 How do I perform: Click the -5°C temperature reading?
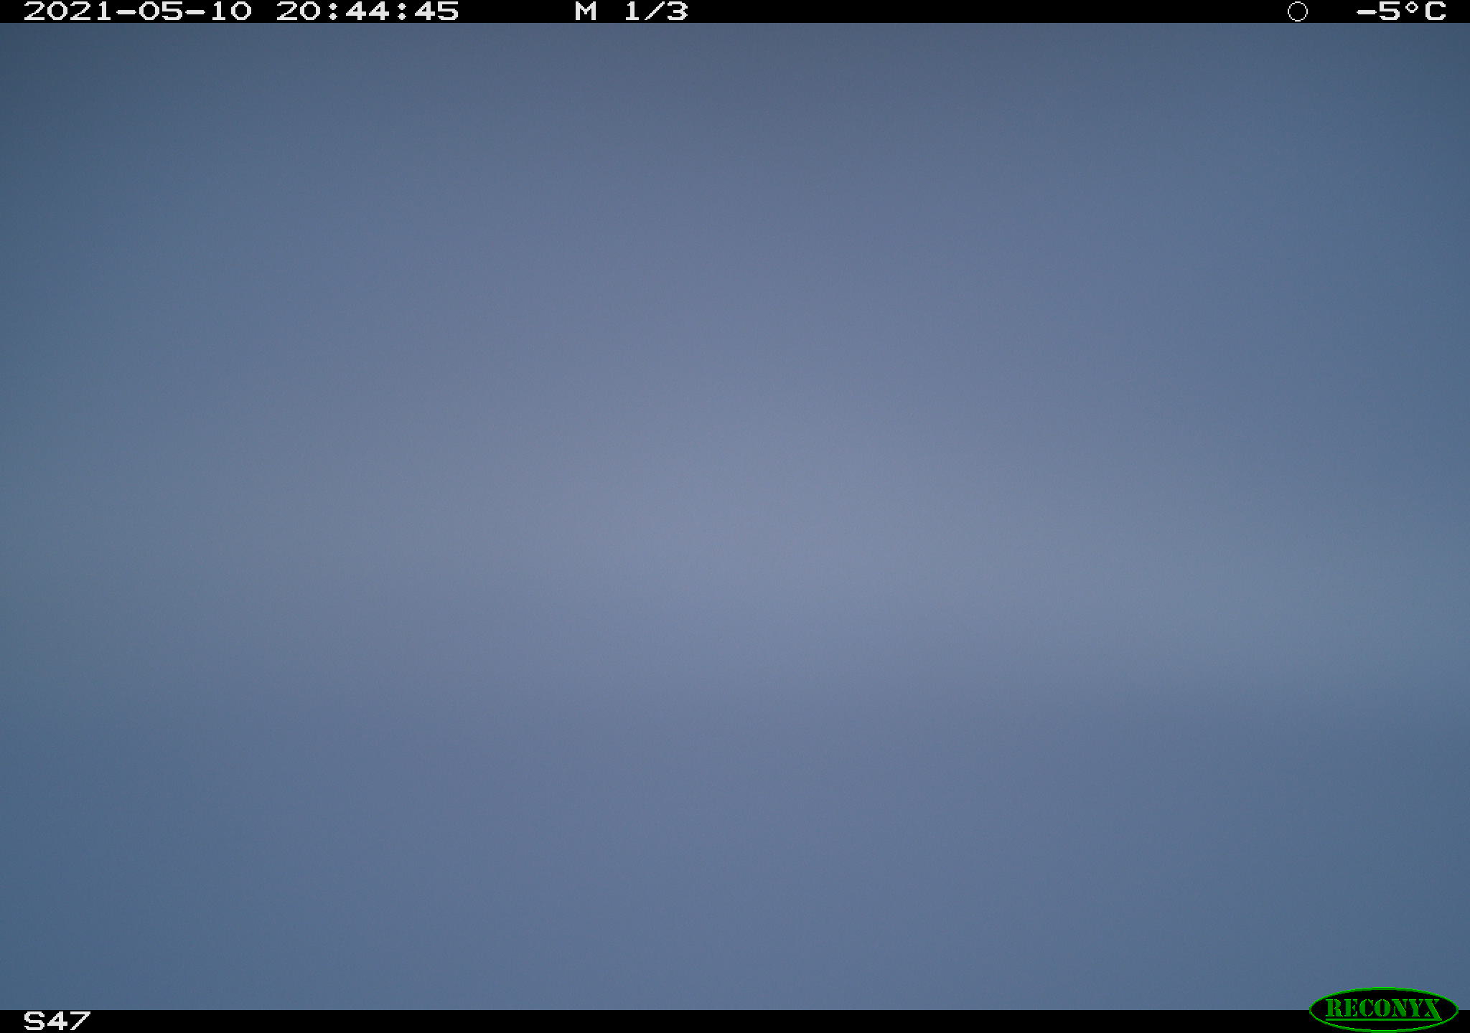[1401, 11]
